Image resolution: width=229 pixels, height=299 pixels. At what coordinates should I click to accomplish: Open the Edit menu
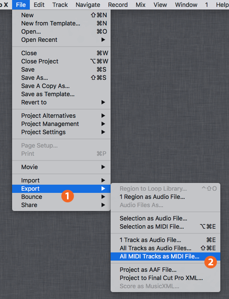coord(39,5)
